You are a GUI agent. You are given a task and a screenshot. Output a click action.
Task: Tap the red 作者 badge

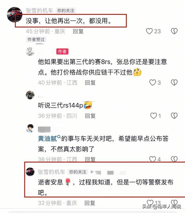click(62, 52)
